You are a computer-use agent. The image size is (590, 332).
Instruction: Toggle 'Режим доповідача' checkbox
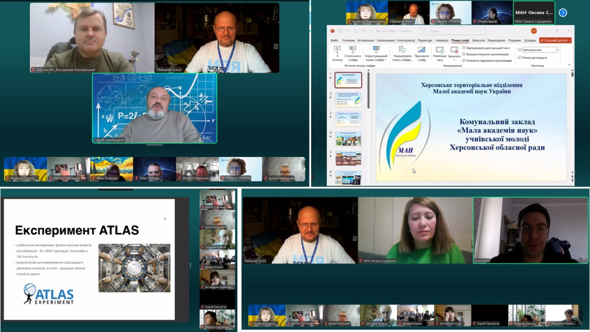point(519,58)
